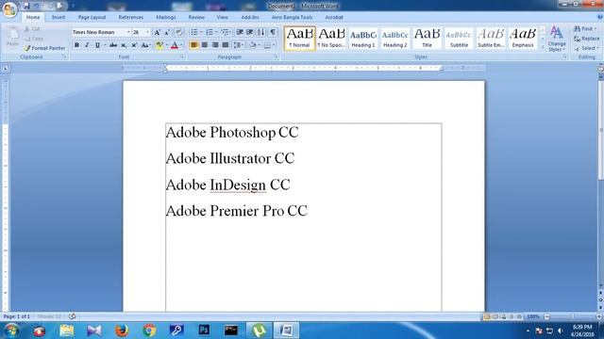Open font color dropdown arrow

pyautogui.click(x=181, y=45)
